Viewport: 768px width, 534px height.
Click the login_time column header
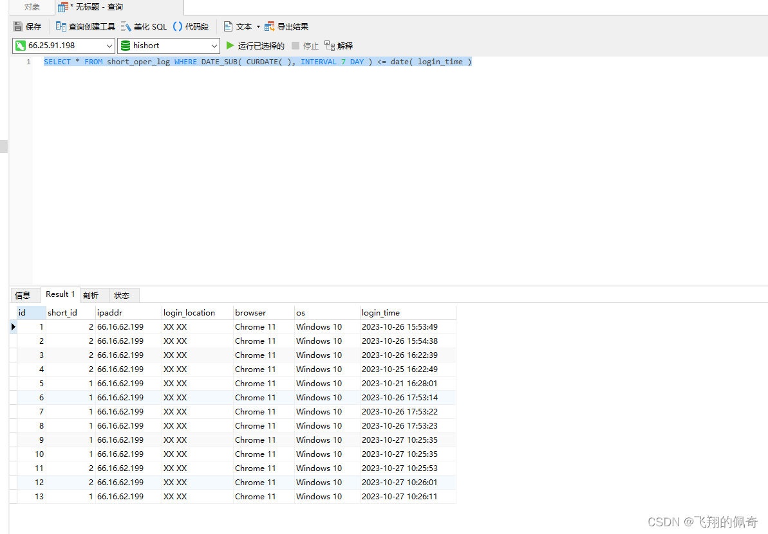tap(408, 312)
